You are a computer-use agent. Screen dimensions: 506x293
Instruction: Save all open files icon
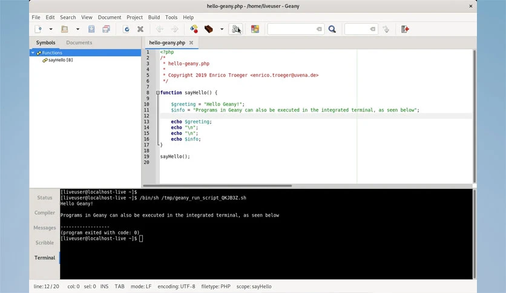coord(106,30)
